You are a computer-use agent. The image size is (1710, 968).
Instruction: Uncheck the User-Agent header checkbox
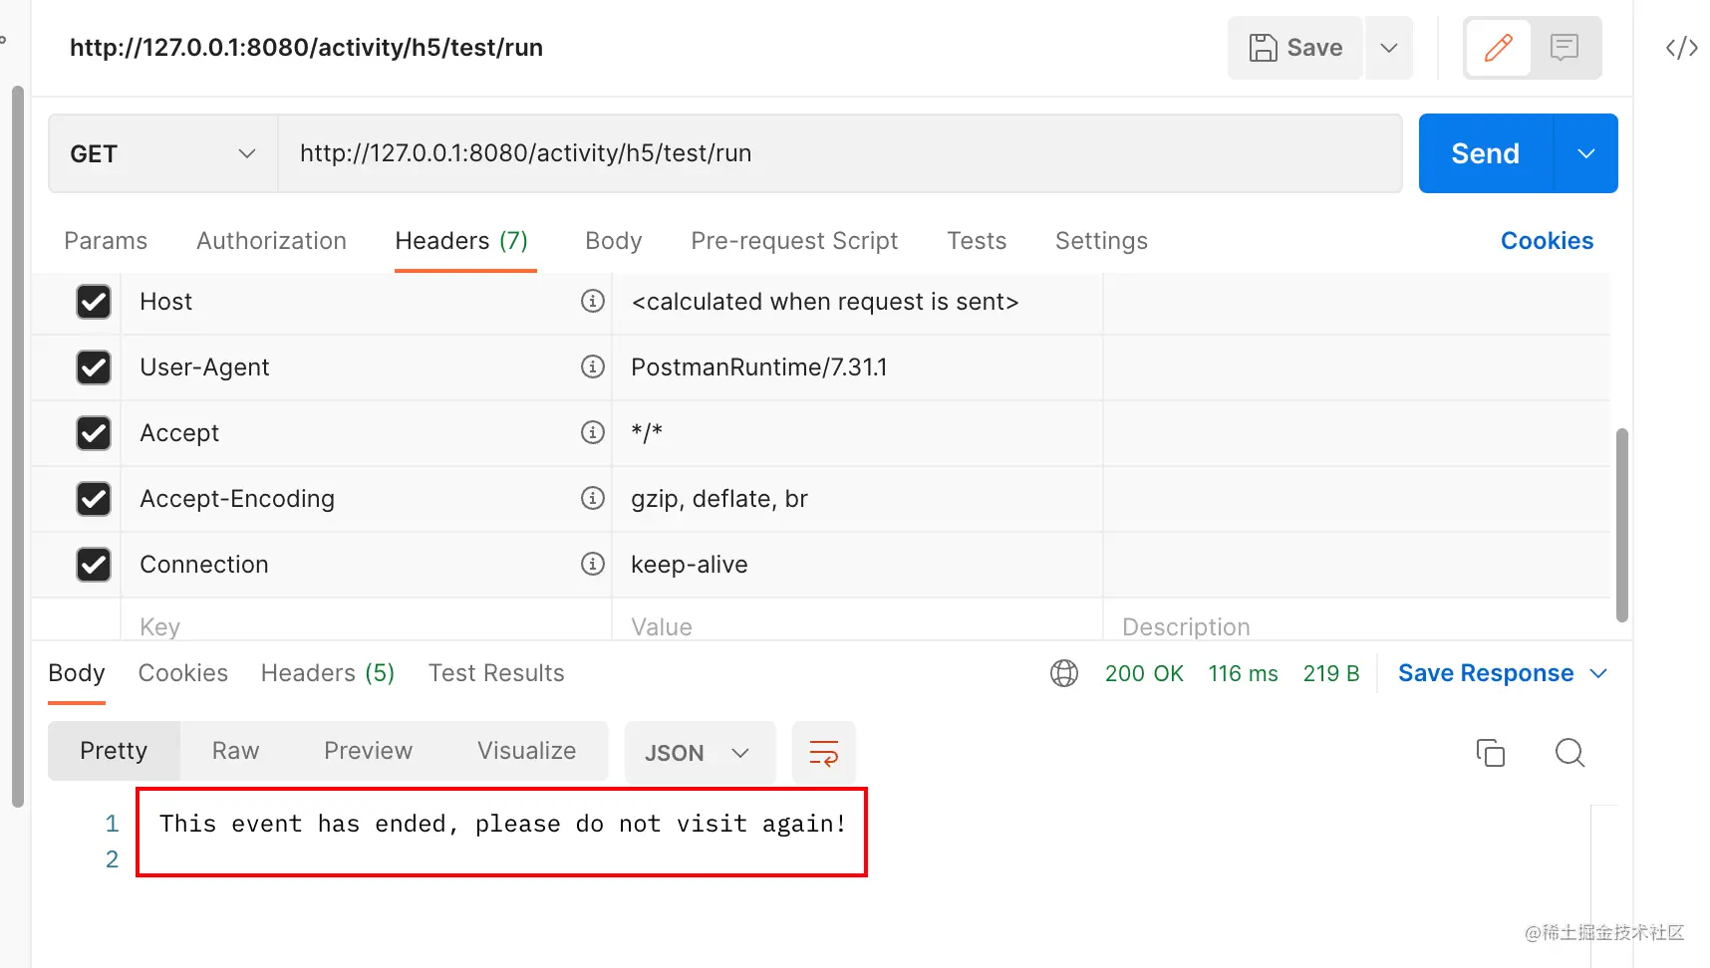tap(94, 367)
